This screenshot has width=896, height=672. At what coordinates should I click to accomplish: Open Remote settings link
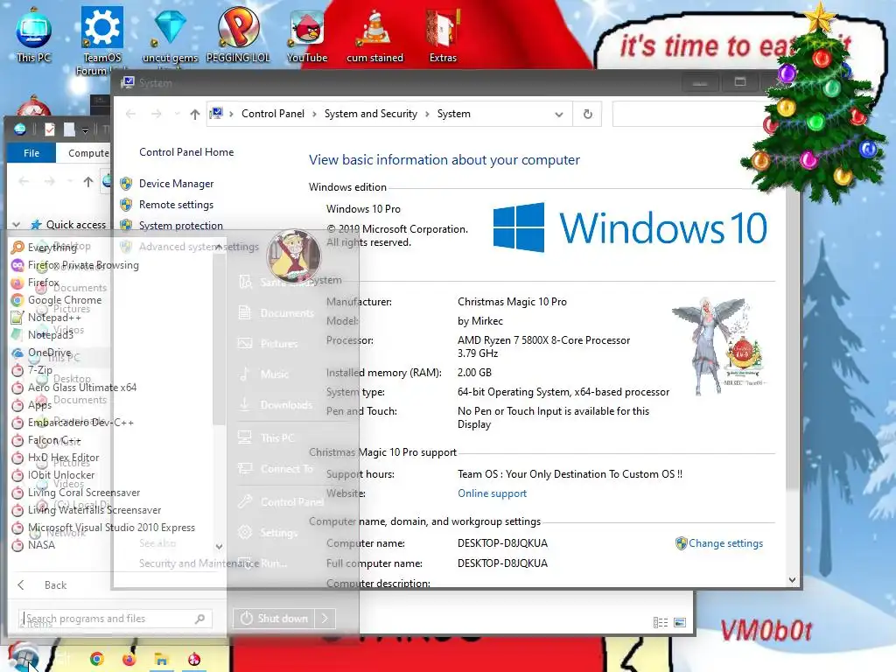click(176, 205)
